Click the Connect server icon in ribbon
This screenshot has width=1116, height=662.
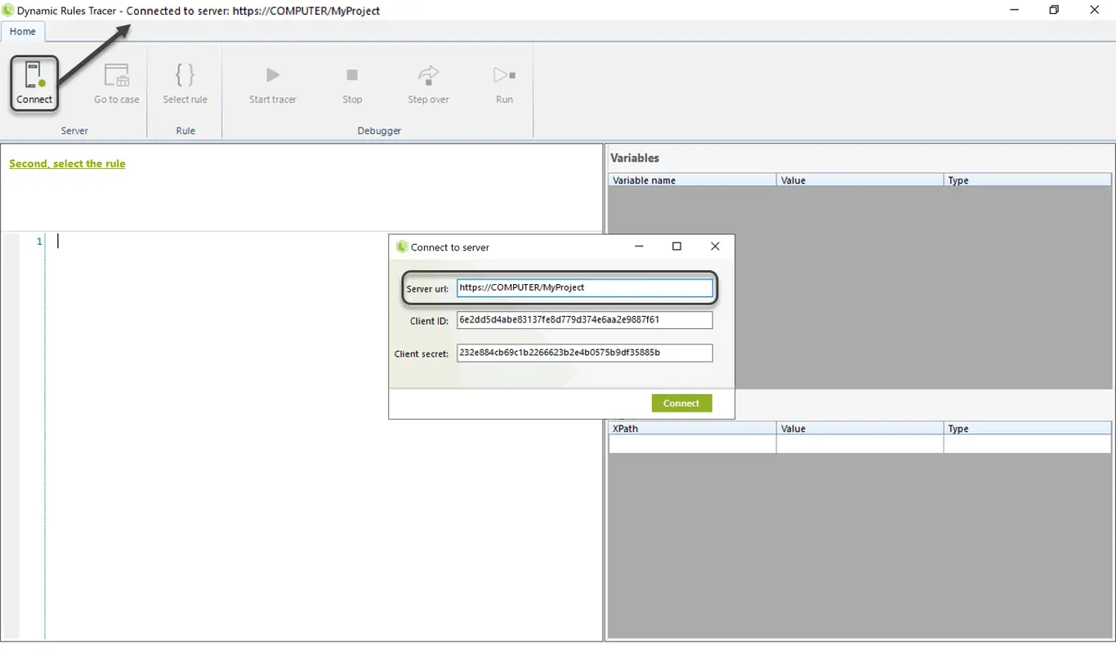[33, 75]
